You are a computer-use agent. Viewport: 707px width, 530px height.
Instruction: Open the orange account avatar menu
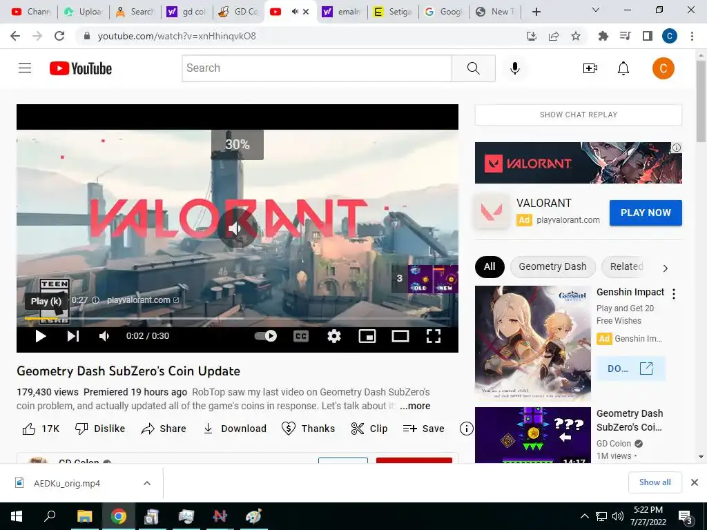(664, 68)
